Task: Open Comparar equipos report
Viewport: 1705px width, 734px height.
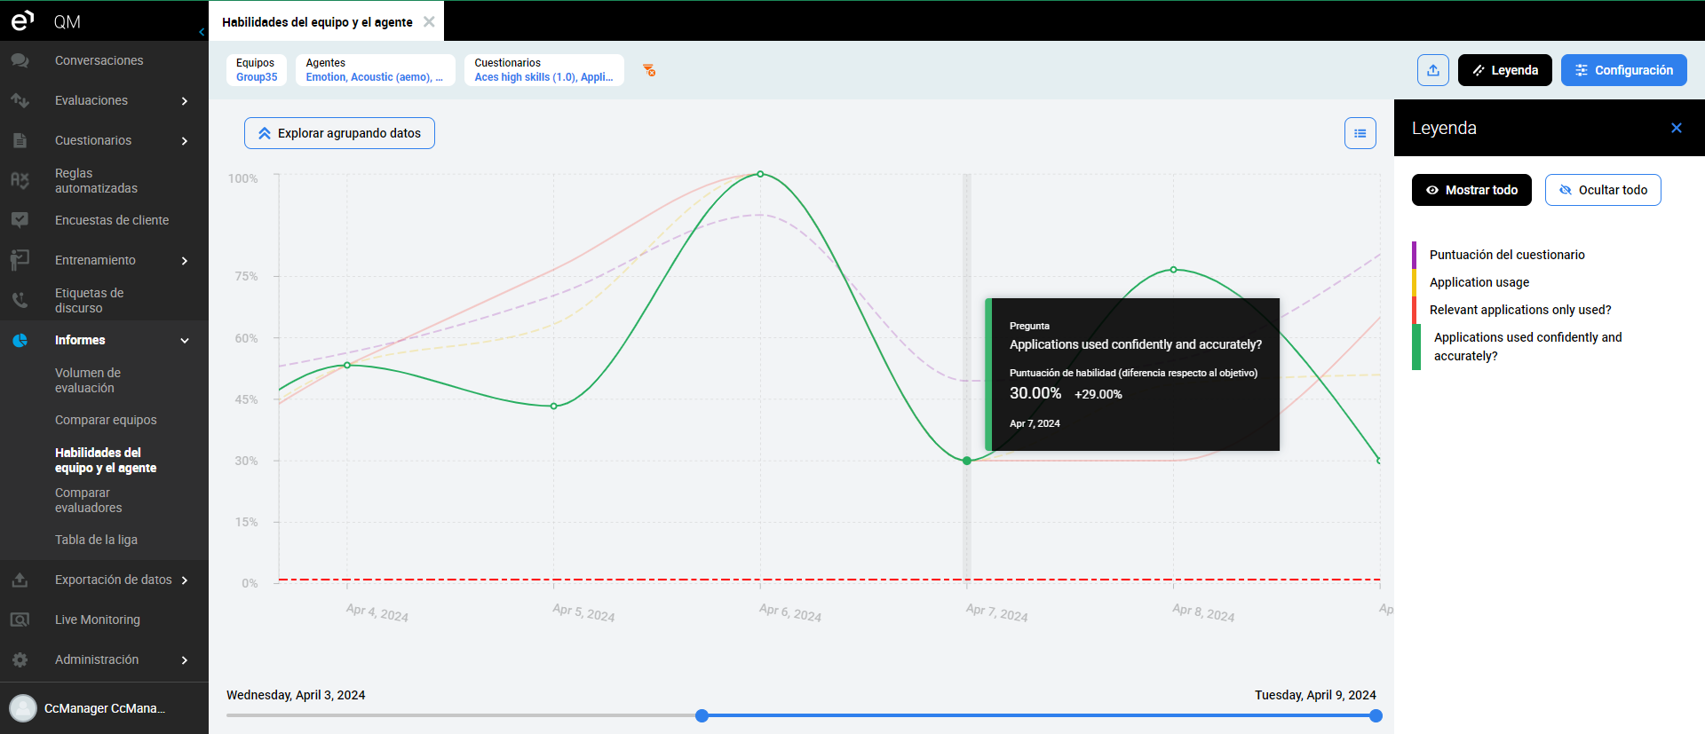Action: (106, 420)
